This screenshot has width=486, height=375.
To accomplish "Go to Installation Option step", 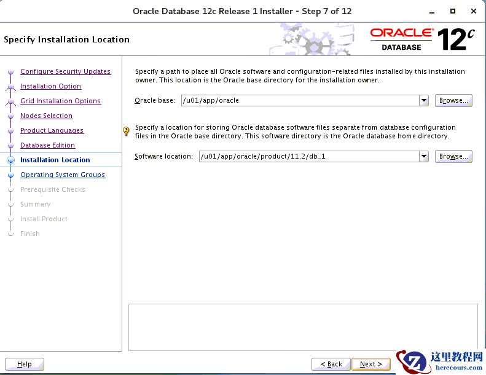I will [51, 86].
